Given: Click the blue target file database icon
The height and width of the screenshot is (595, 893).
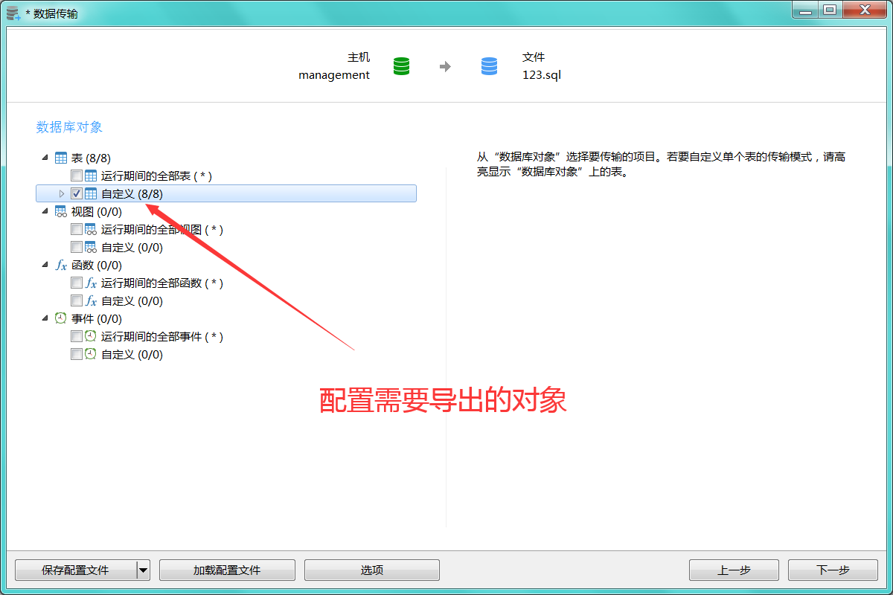Looking at the screenshot, I should tap(489, 66).
